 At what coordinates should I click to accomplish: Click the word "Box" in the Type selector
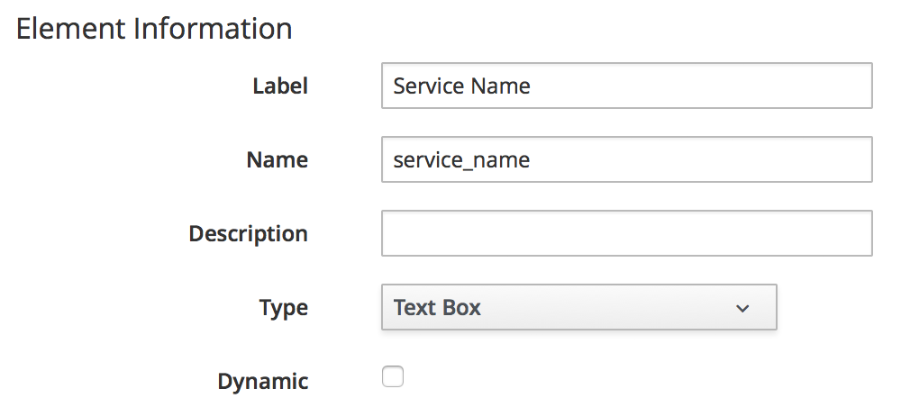coord(461,308)
